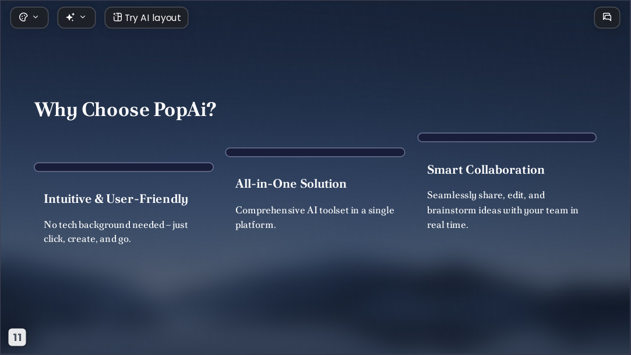This screenshot has height=355, width=631.
Task: Open the theme palette icon
Action: [x=23, y=17]
